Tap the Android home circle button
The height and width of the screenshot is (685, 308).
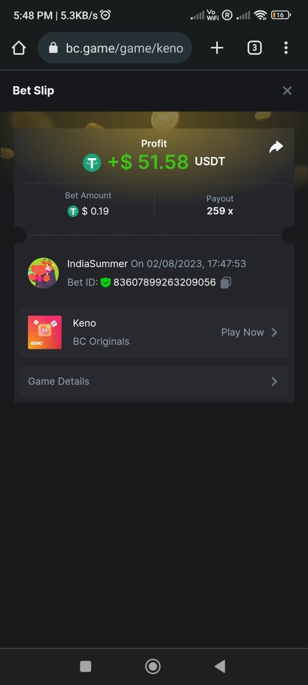(153, 666)
